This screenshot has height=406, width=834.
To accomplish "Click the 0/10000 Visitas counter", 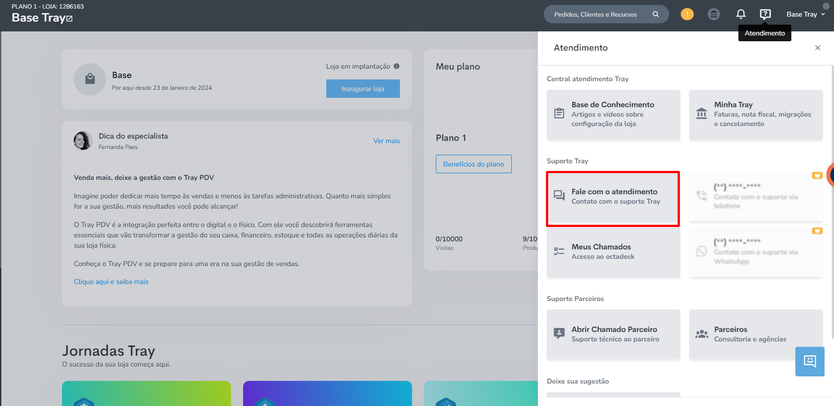I will (x=449, y=243).
